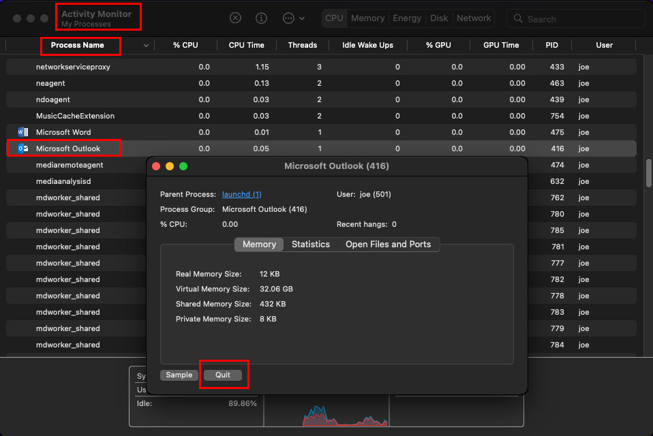Sort by Process Name column header

(78, 45)
